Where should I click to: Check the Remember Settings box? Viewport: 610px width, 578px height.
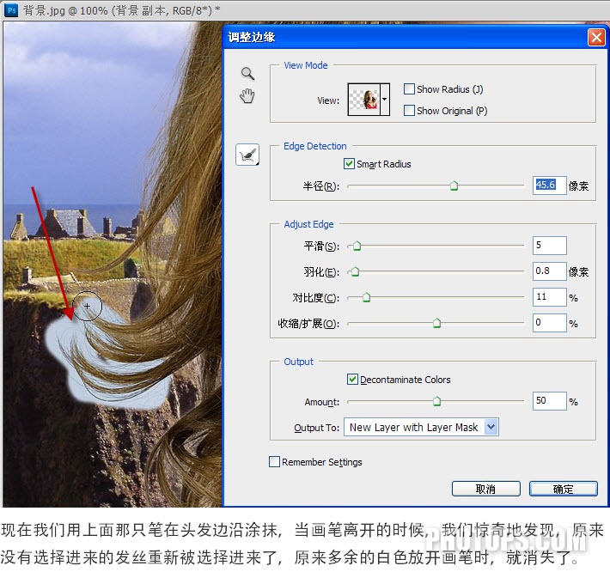(x=274, y=462)
